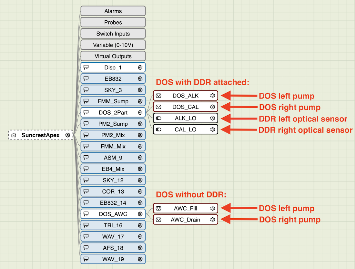355x269 pixels.
Task: Toggle the CAL_LO switch icon
Action: pos(158,129)
